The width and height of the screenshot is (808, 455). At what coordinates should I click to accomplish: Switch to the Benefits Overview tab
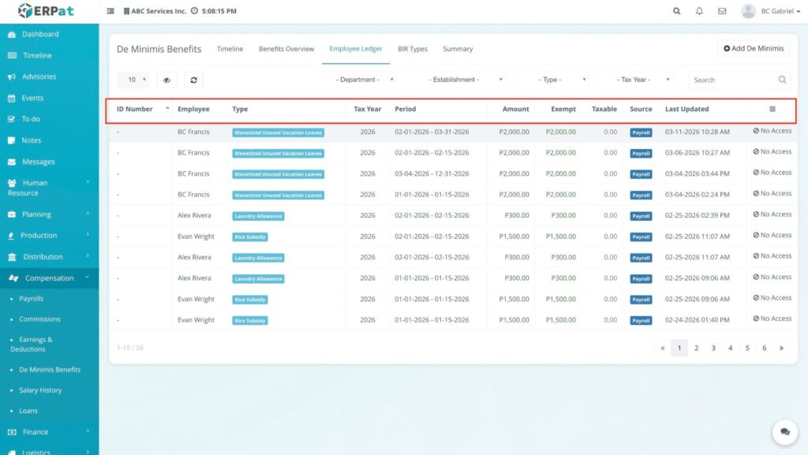[286, 49]
